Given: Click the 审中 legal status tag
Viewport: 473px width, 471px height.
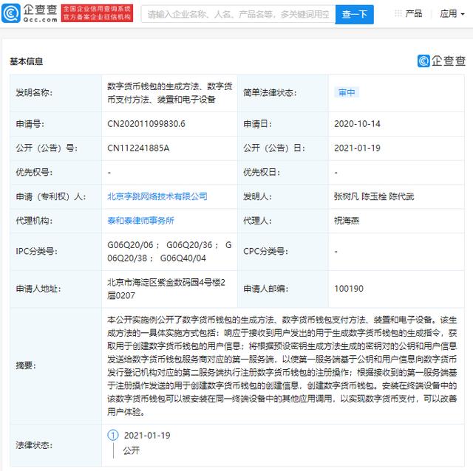Looking at the screenshot, I should pyautogui.click(x=347, y=92).
